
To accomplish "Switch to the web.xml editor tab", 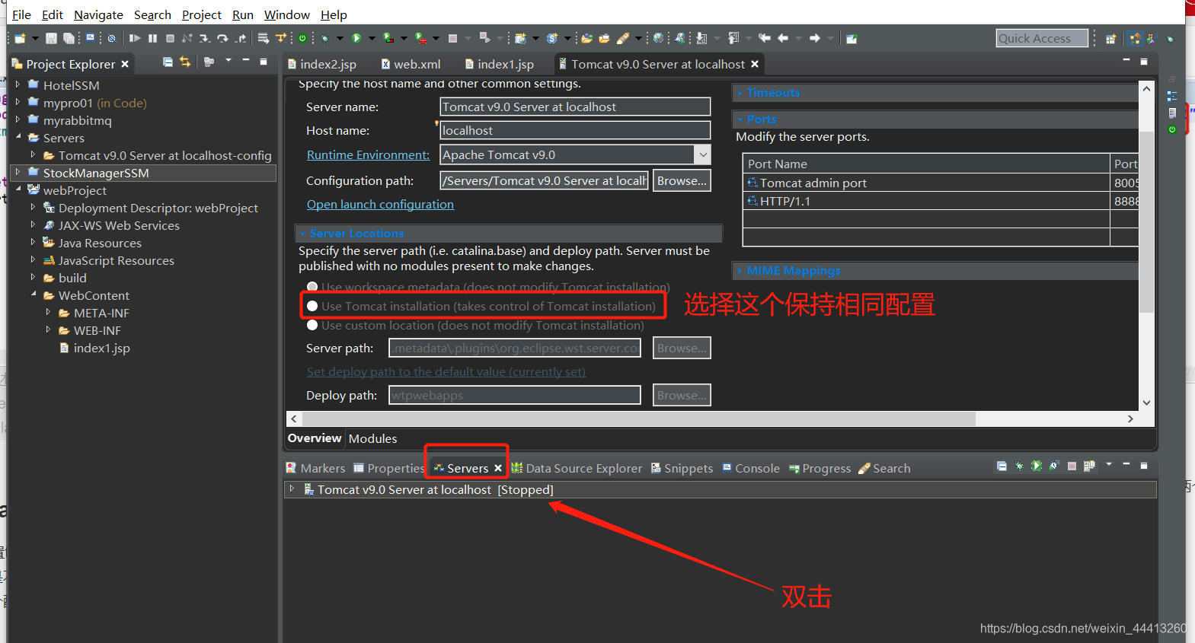I will 411,64.
